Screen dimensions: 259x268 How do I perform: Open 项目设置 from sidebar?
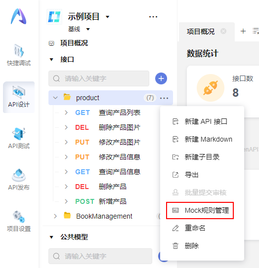click(19, 221)
